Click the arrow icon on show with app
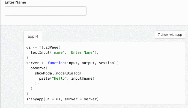The height and width of the screenshot is (108, 188). click(159, 35)
